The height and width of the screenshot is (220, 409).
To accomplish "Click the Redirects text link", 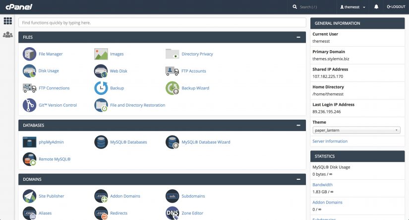I will click(x=118, y=213).
